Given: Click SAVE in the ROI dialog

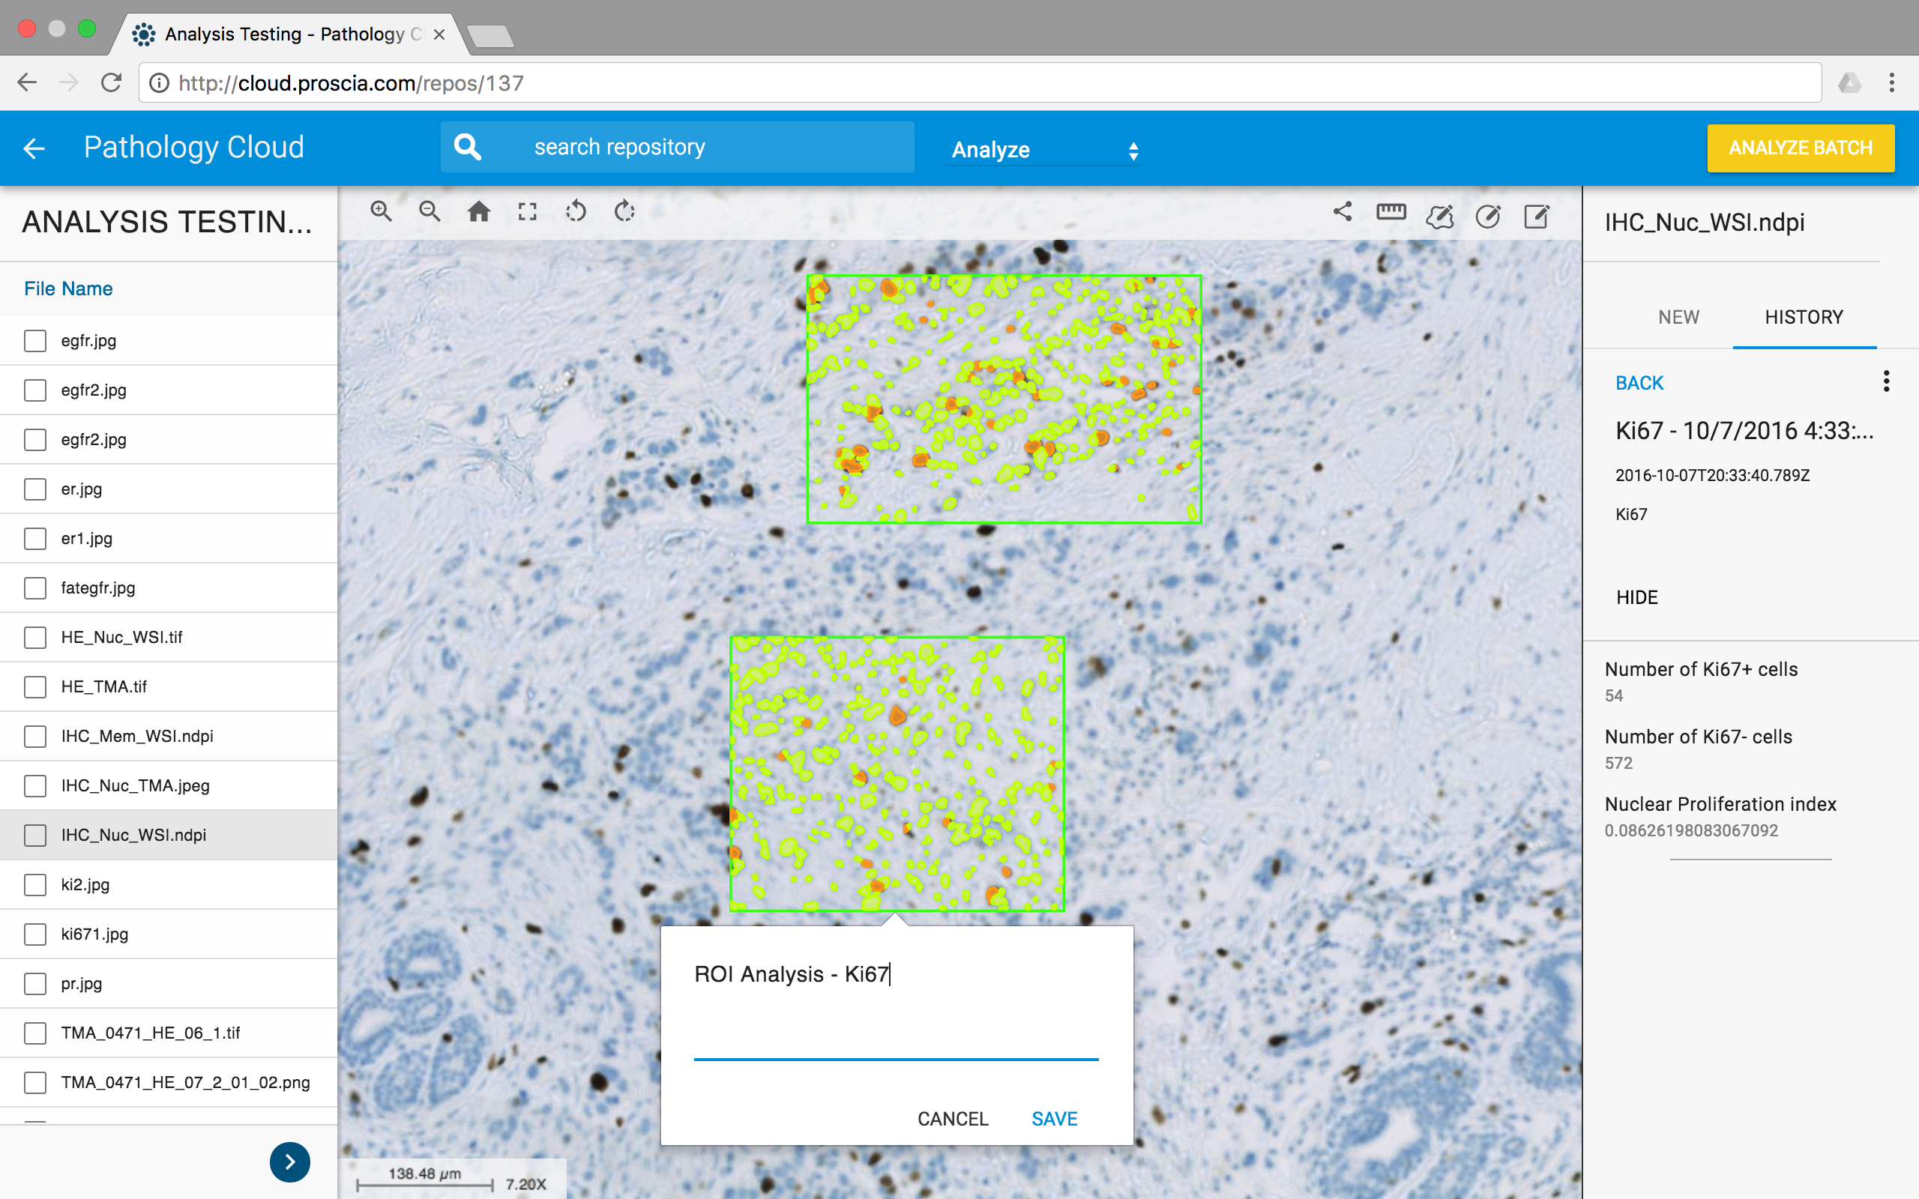Looking at the screenshot, I should [1054, 1119].
